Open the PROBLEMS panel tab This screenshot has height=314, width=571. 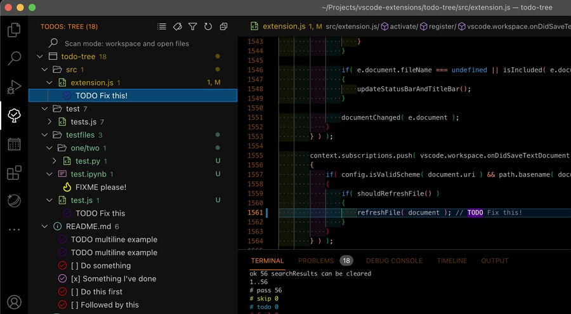(x=316, y=261)
